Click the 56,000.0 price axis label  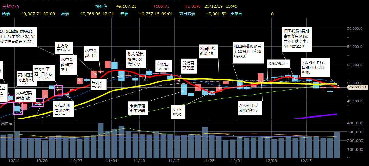click(x=355, y=28)
